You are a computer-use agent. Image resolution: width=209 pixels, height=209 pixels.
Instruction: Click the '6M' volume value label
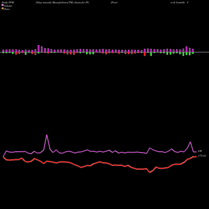[200, 151]
